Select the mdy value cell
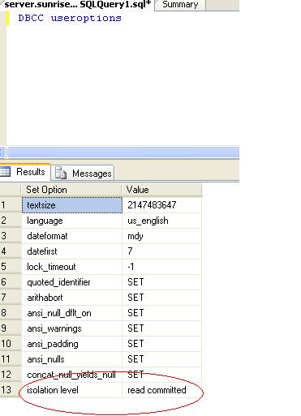This screenshot has width=301, height=416. point(162,236)
